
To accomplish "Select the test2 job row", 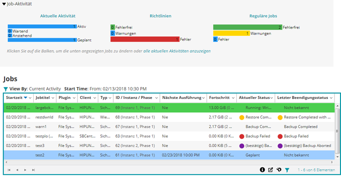I will click(x=169, y=155).
